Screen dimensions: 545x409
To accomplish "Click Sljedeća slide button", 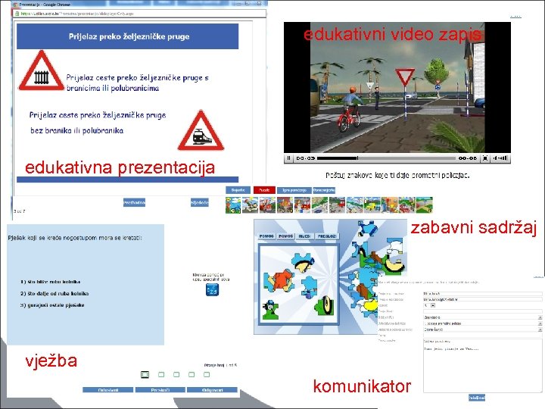I will (200, 202).
